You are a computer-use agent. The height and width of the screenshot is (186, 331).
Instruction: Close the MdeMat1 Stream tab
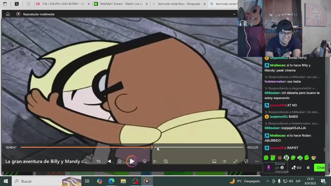point(147,4)
